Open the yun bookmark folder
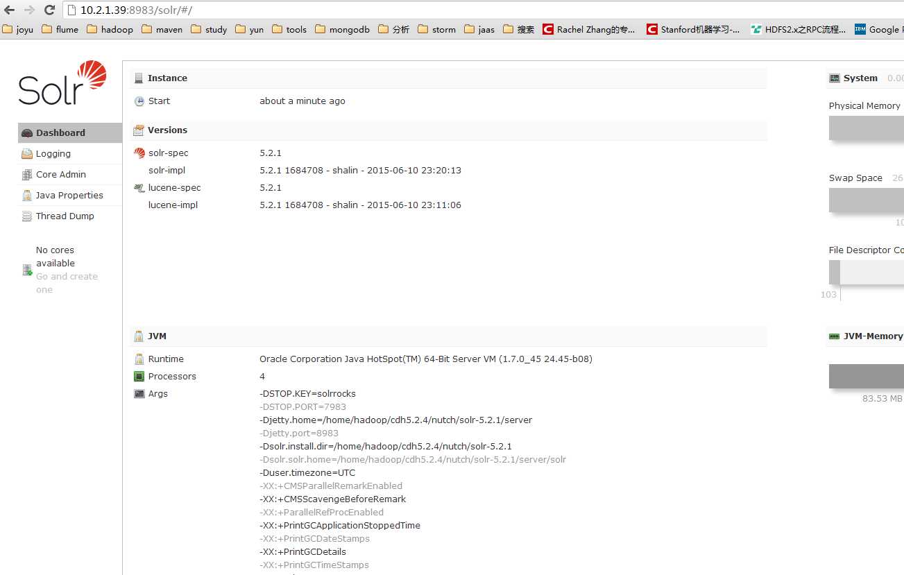Image resolution: width=904 pixels, height=575 pixels. (x=250, y=29)
